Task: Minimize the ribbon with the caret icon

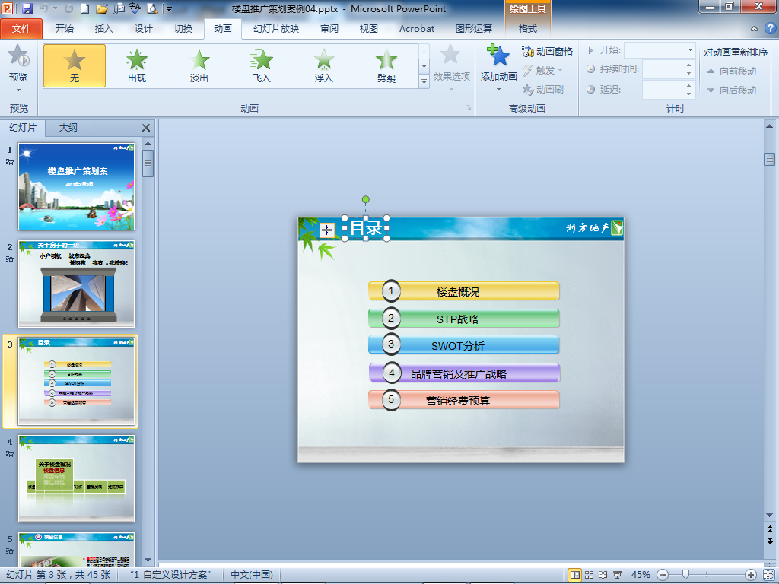Action: (x=754, y=29)
